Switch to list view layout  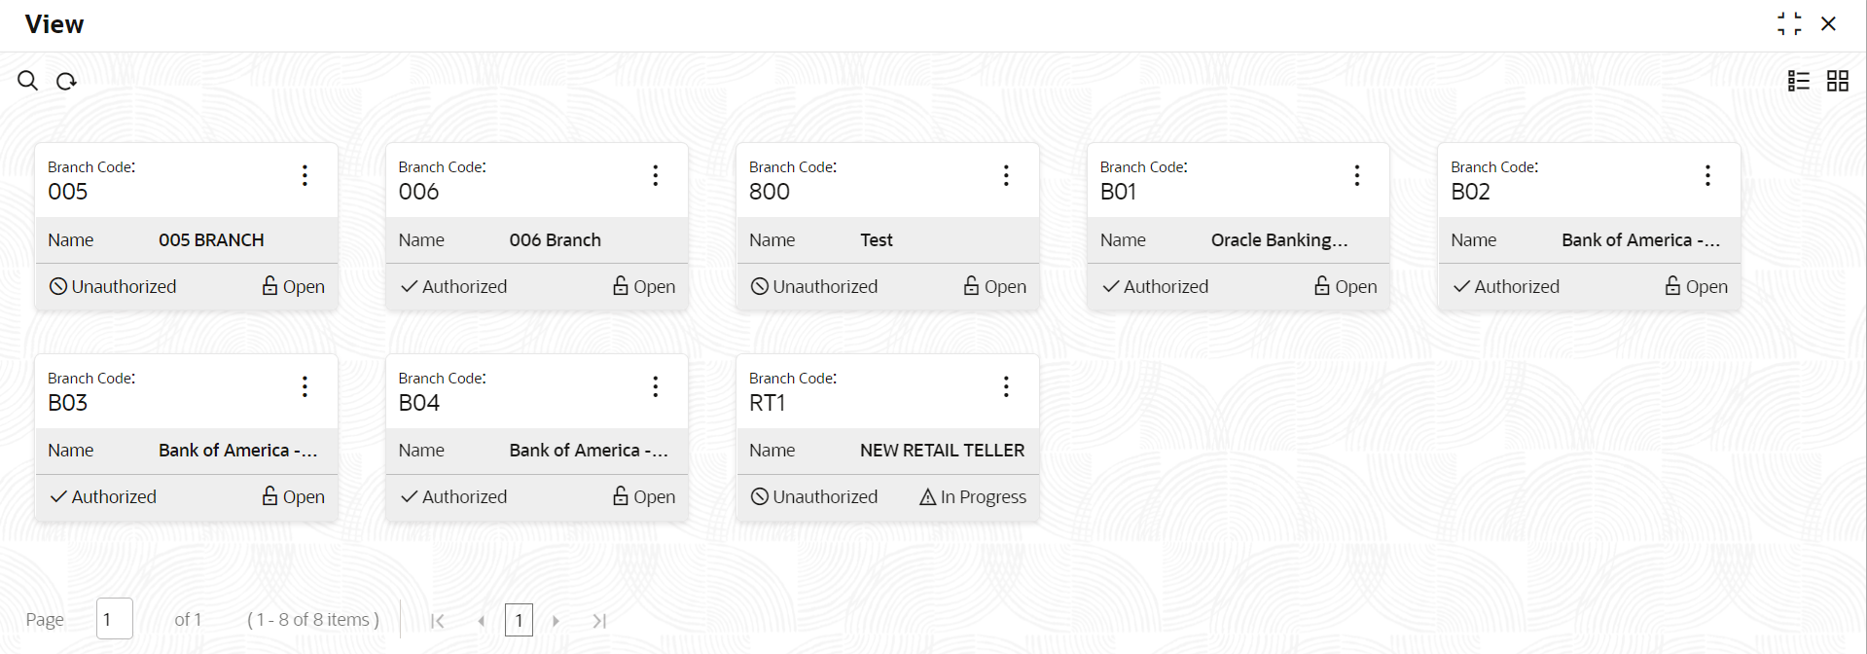point(1799,81)
